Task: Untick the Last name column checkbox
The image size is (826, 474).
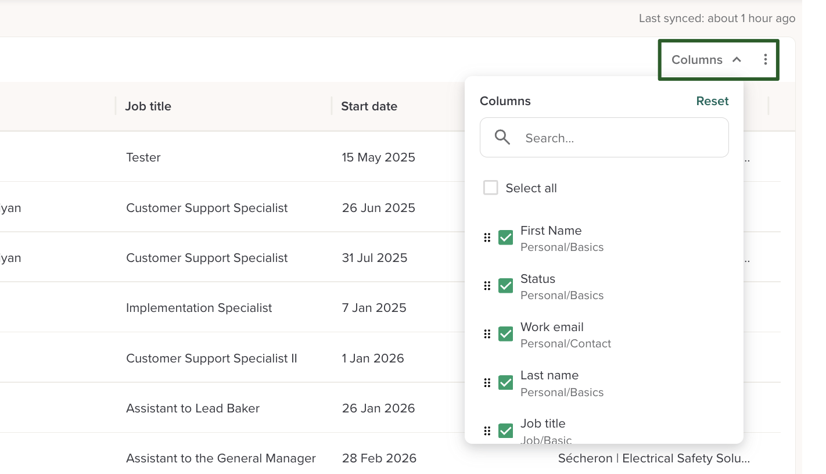Action: tap(506, 383)
